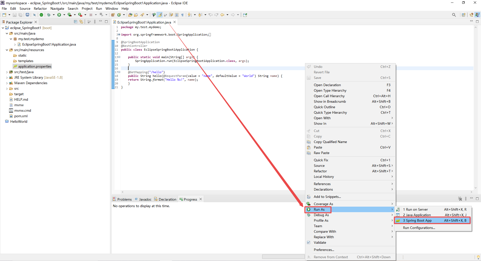Choose Add to Snippets... entry

click(350, 197)
